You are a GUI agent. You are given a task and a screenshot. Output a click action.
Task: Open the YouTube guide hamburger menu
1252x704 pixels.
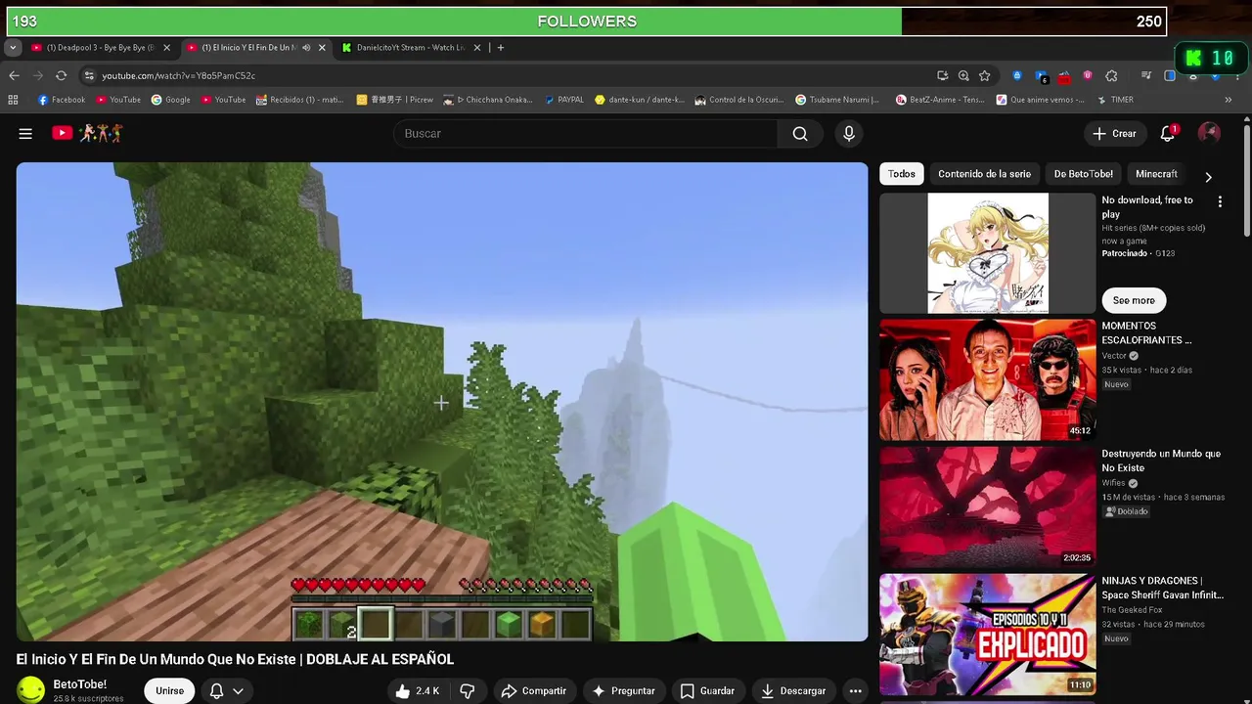point(25,133)
